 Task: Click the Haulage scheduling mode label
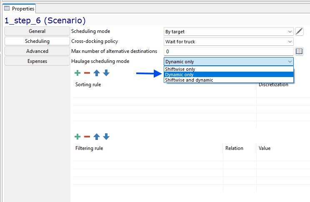(x=100, y=61)
